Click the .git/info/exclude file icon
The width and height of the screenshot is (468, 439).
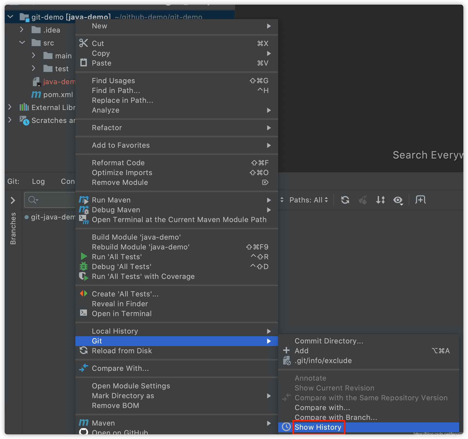tap(287, 360)
